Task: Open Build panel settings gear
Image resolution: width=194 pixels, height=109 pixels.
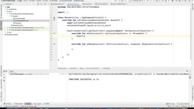Action: (187, 71)
